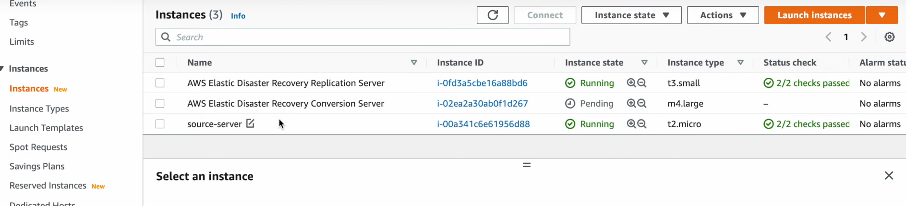This screenshot has height=206, width=906.
Task: Select Instances item in sidebar
Action: tap(29, 88)
